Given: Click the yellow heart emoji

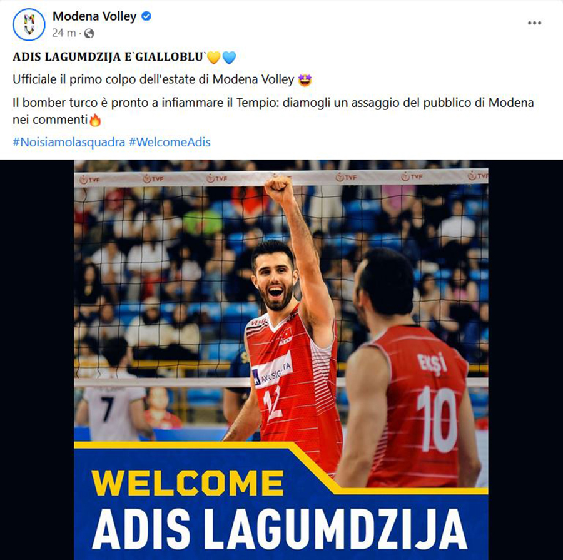Looking at the screenshot, I should (x=214, y=58).
